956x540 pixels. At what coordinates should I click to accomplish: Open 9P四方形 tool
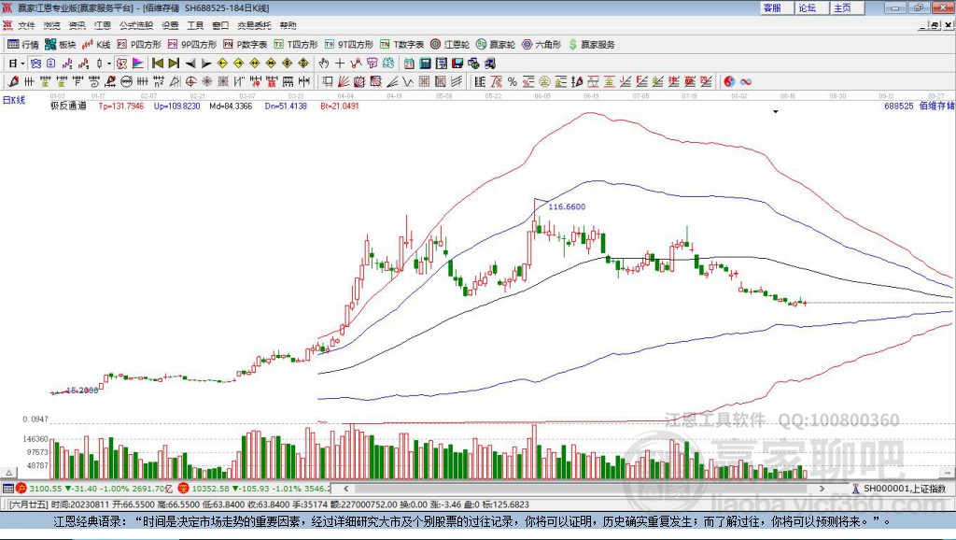[x=191, y=45]
